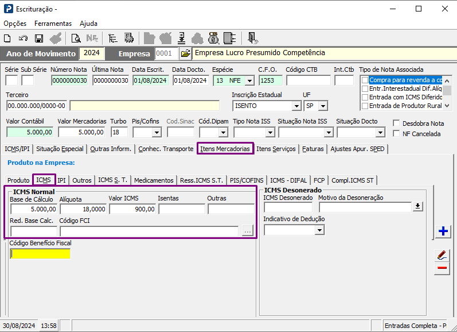
Task: Click the Código FCI ellipsis button
Action: click(x=247, y=231)
